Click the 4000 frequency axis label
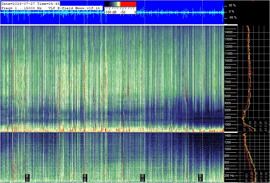270x183 pixels. pos(228,103)
